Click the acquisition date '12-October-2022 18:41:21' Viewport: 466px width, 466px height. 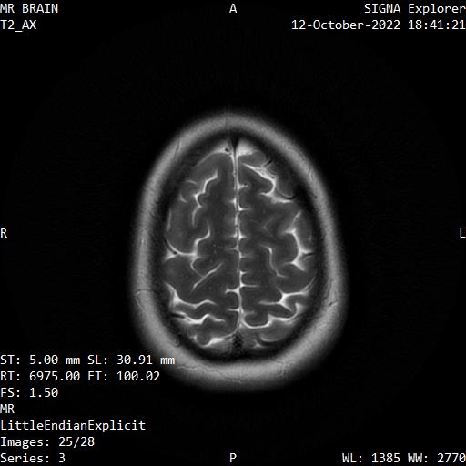(x=379, y=25)
